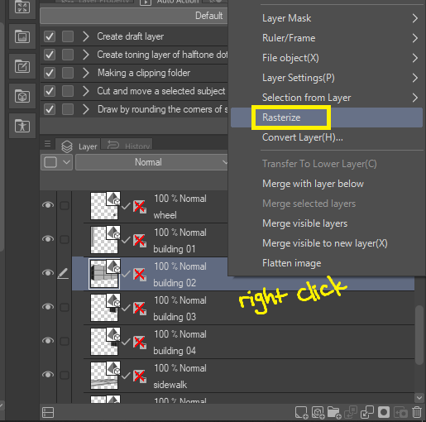The width and height of the screenshot is (426, 422).
Task: Click the New vector layer icon
Action: 318,413
